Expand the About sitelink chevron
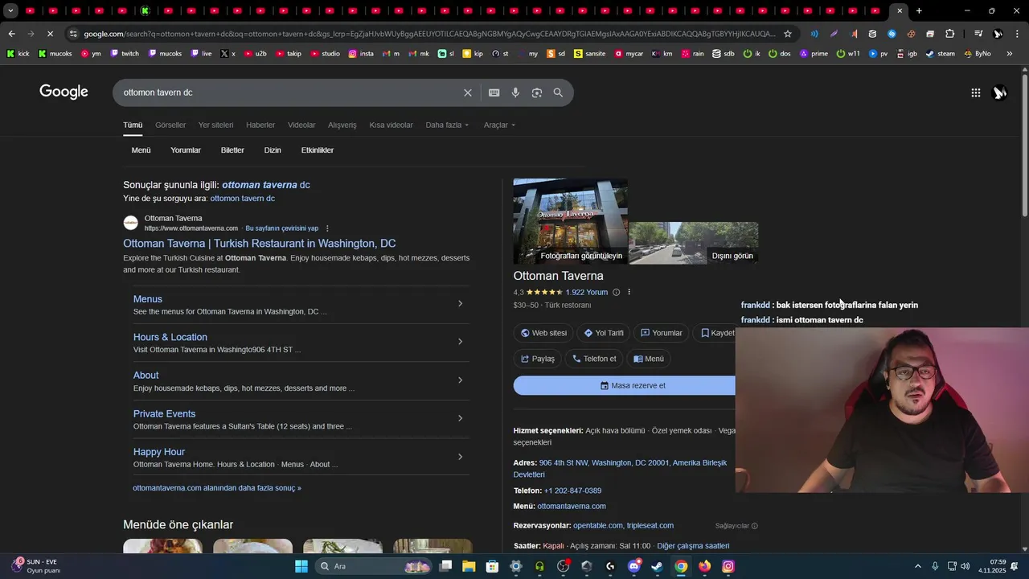This screenshot has width=1029, height=579. (x=461, y=380)
